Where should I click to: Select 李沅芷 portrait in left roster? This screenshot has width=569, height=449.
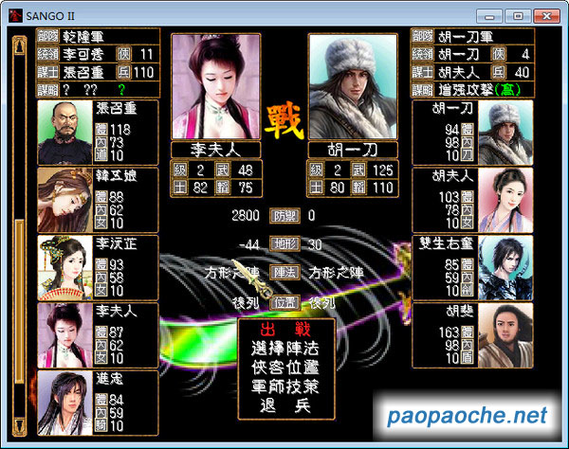(x=64, y=268)
